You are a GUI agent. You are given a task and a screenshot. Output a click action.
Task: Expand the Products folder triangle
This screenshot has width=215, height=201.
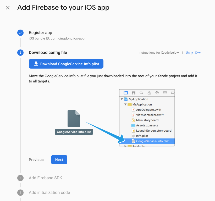[x=126, y=146]
